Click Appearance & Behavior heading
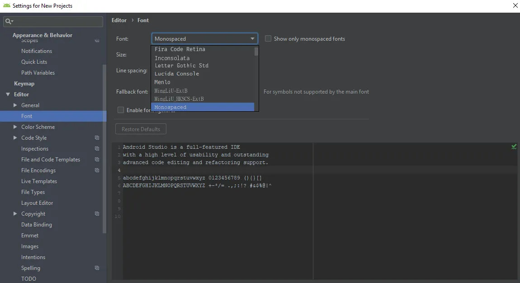This screenshot has width=520, height=283. point(43,35)
